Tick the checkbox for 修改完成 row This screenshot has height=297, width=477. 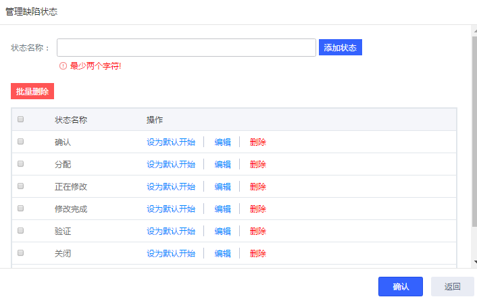point(20,209)
